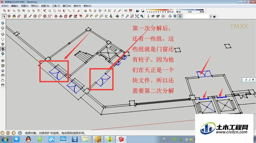This screenshot has width=256, height=143.
Task: Go to Previous view
Action: click(142, 16)
